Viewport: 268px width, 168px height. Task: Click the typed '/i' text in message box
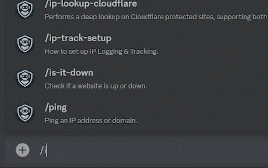(x=43, y=150)
